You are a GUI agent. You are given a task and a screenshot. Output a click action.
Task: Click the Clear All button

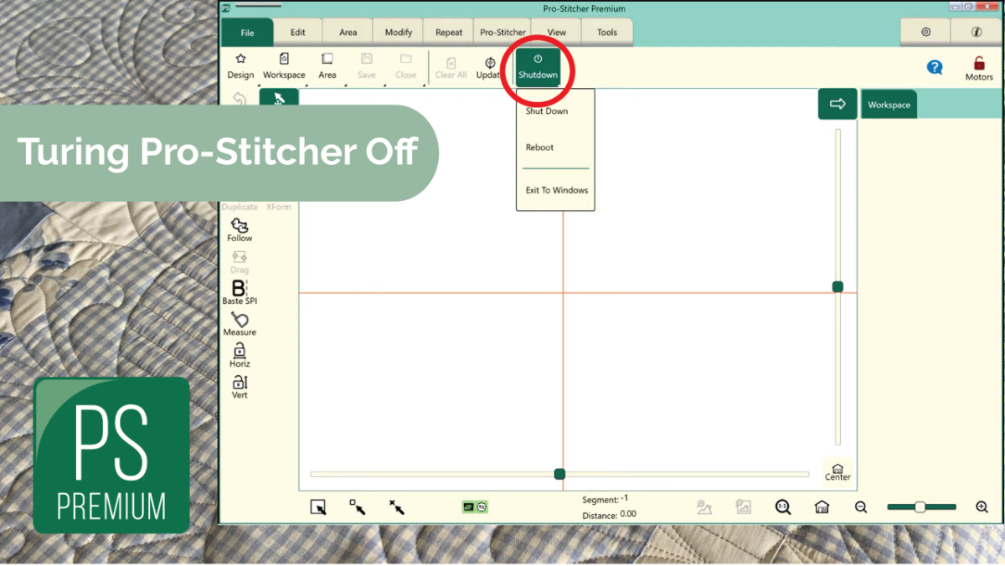pos(451,67)
